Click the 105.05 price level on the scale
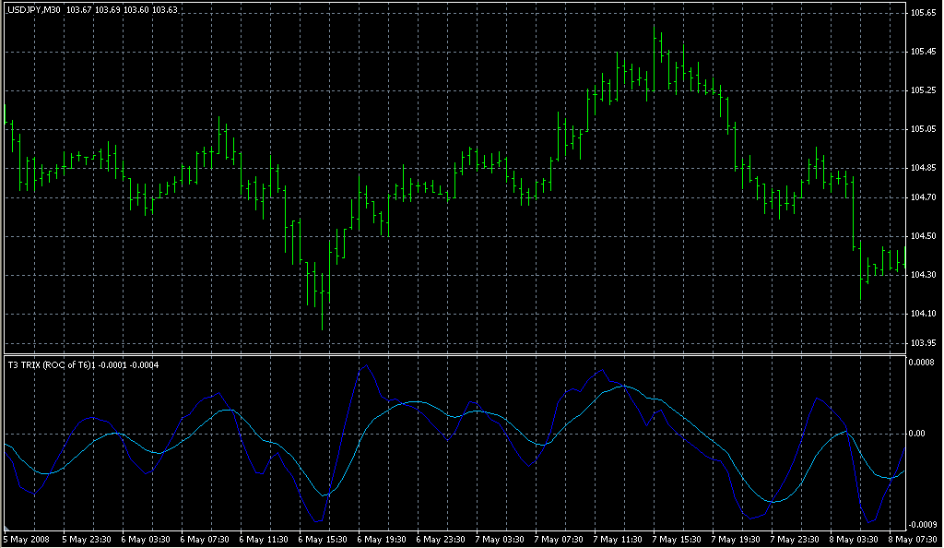944x548 pixels. (924, 129)
